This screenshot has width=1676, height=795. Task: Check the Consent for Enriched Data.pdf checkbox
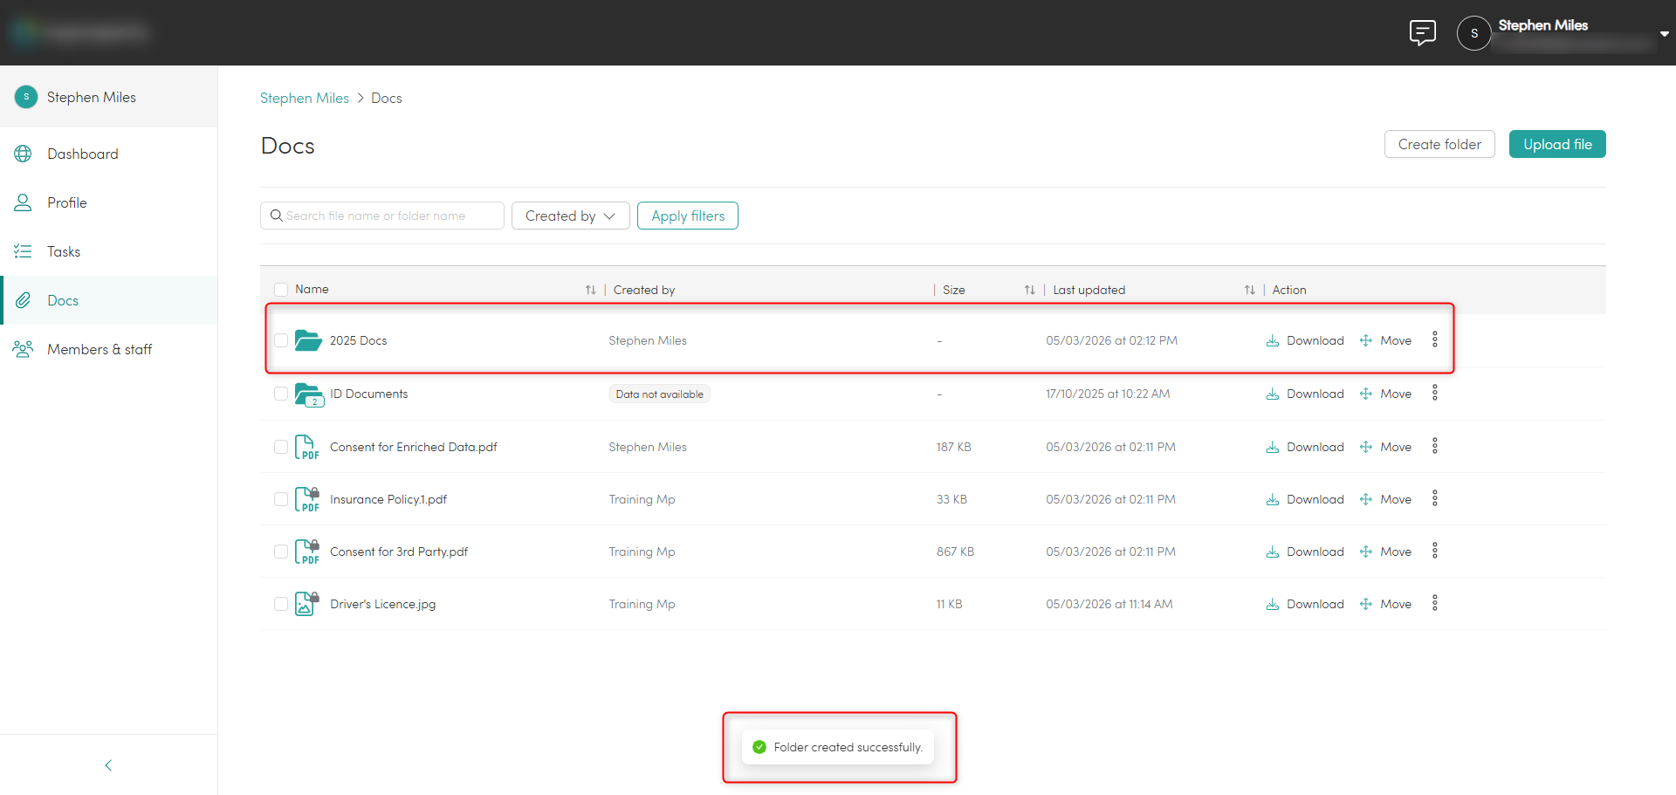point(281,447)
